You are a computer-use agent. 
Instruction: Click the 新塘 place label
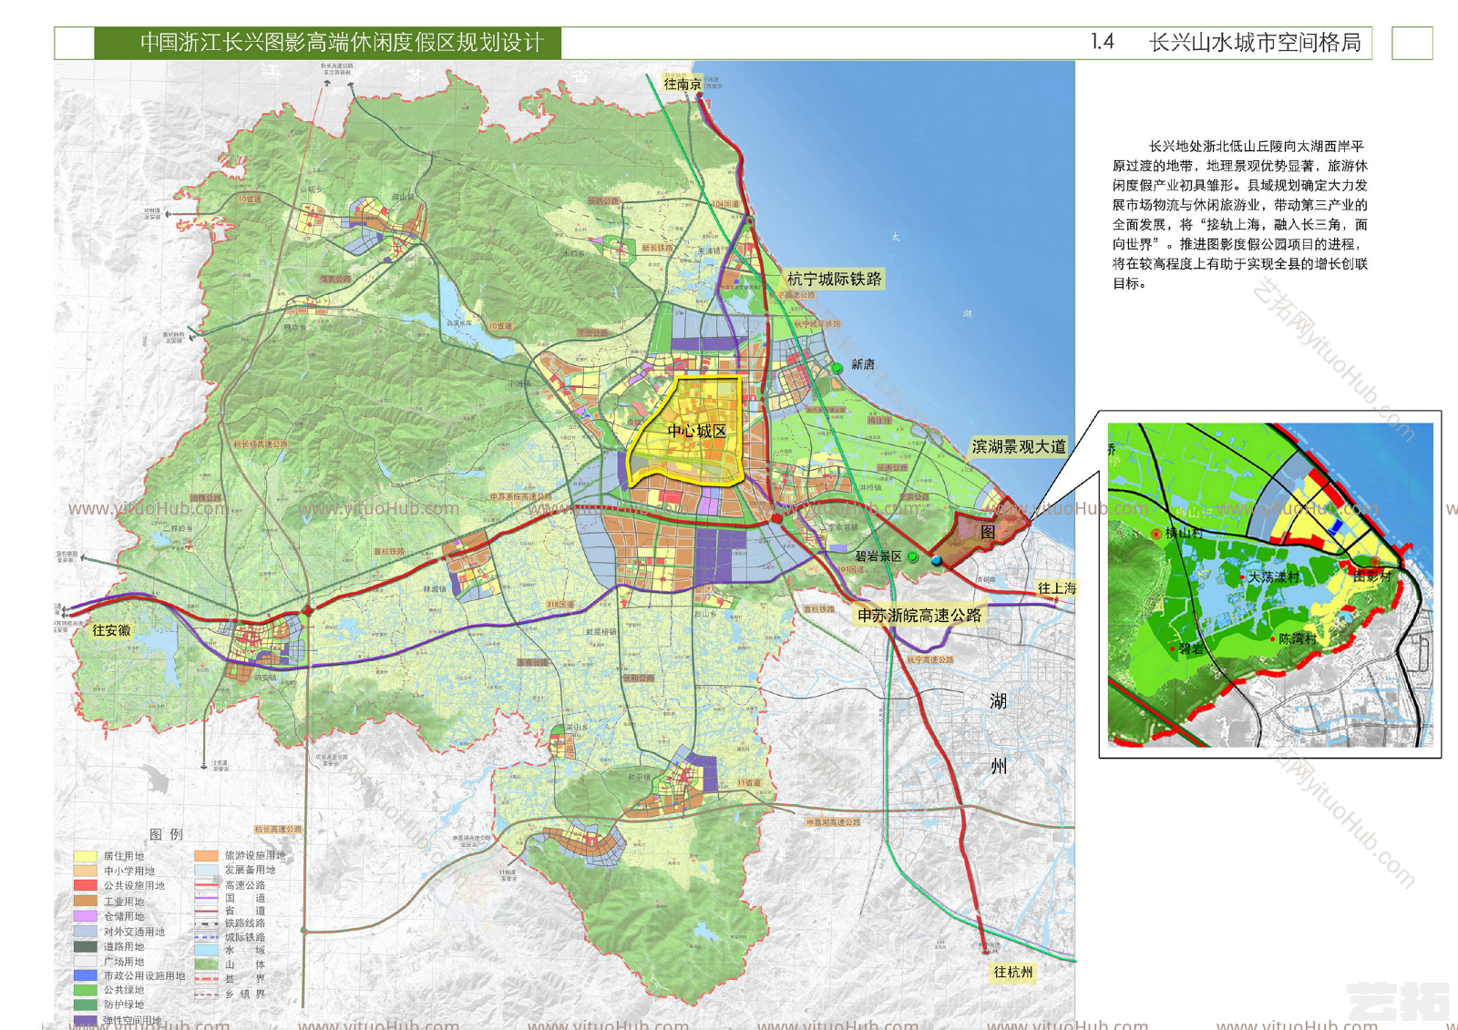[x=863, y=364]
